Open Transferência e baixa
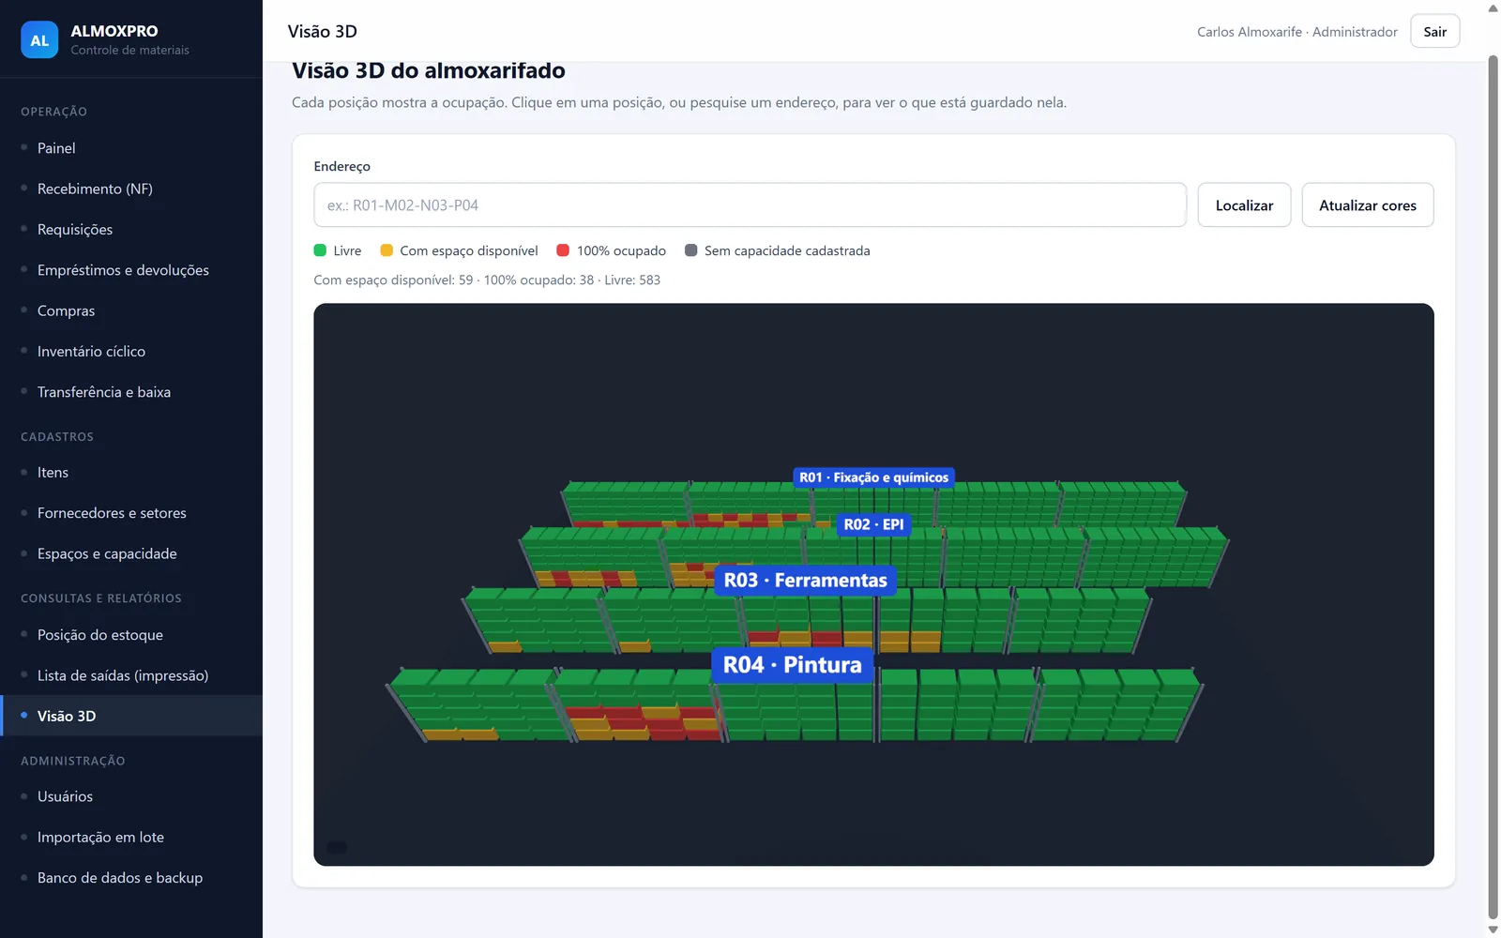Screen dimensions: 1501x938 coord(104,392)
